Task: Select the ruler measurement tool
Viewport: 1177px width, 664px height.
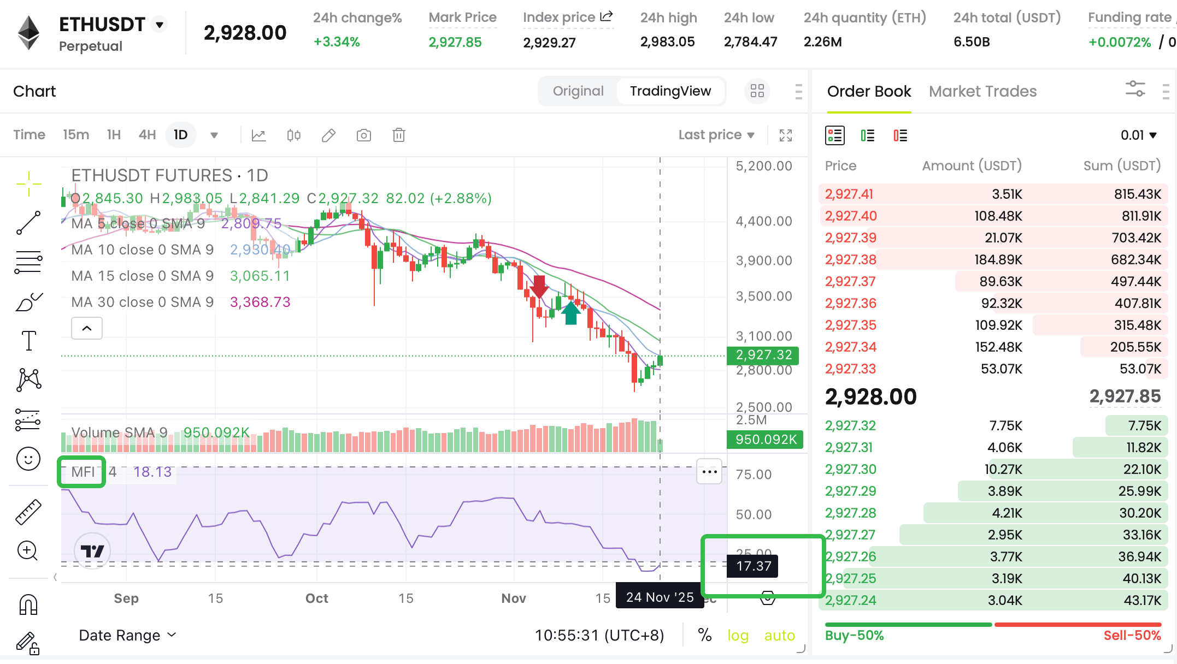Action: tap(28, 512)
